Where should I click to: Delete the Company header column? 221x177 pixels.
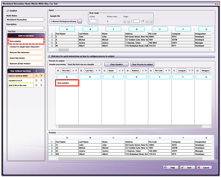193,71
